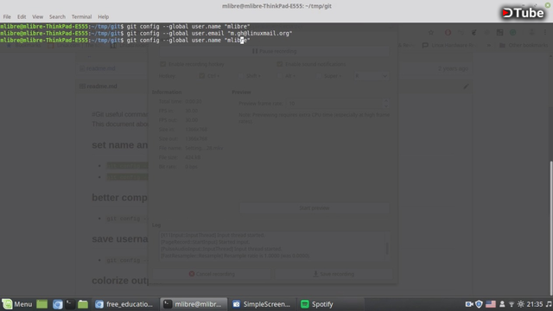553x311 pixels.
Task: Click the show desktop green icon in taskbar
Action: click(x=42, y=304)
